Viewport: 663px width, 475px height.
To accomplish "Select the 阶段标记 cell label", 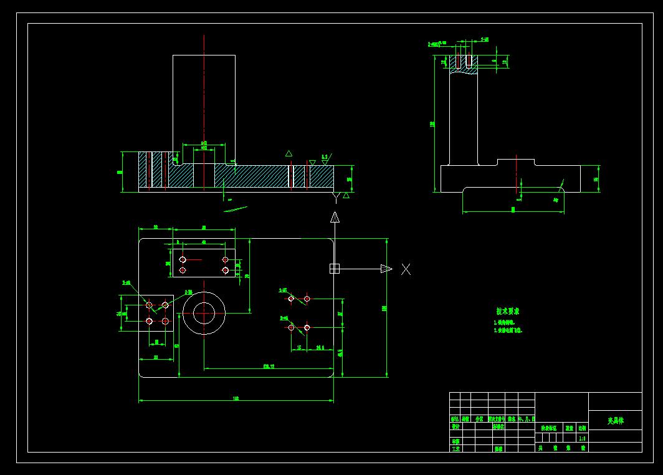I will (x=549, y=428).
